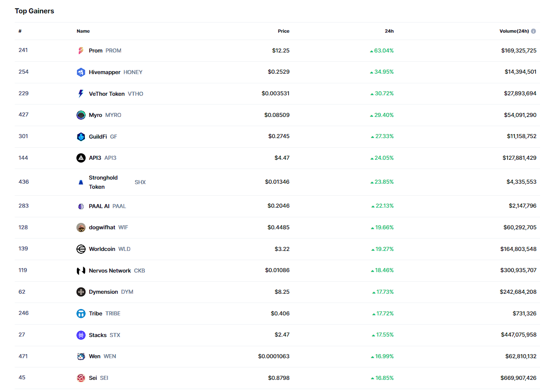Image resolution: width=558 pixels, height=390 pixels.
Task: Click the PAAL AI logo icon
Action: click(81, 206)
